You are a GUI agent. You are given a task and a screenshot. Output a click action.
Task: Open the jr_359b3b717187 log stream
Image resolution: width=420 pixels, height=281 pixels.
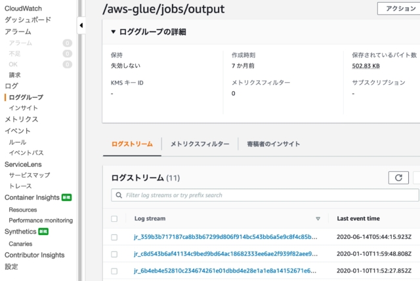(x=226, y=237)
